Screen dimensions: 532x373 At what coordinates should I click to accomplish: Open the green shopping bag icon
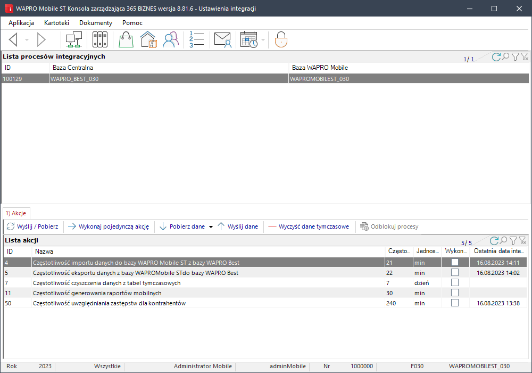pyautogui.click(x=126, y=40)
